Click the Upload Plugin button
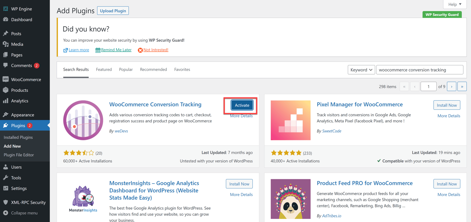 tap(113, 10)
